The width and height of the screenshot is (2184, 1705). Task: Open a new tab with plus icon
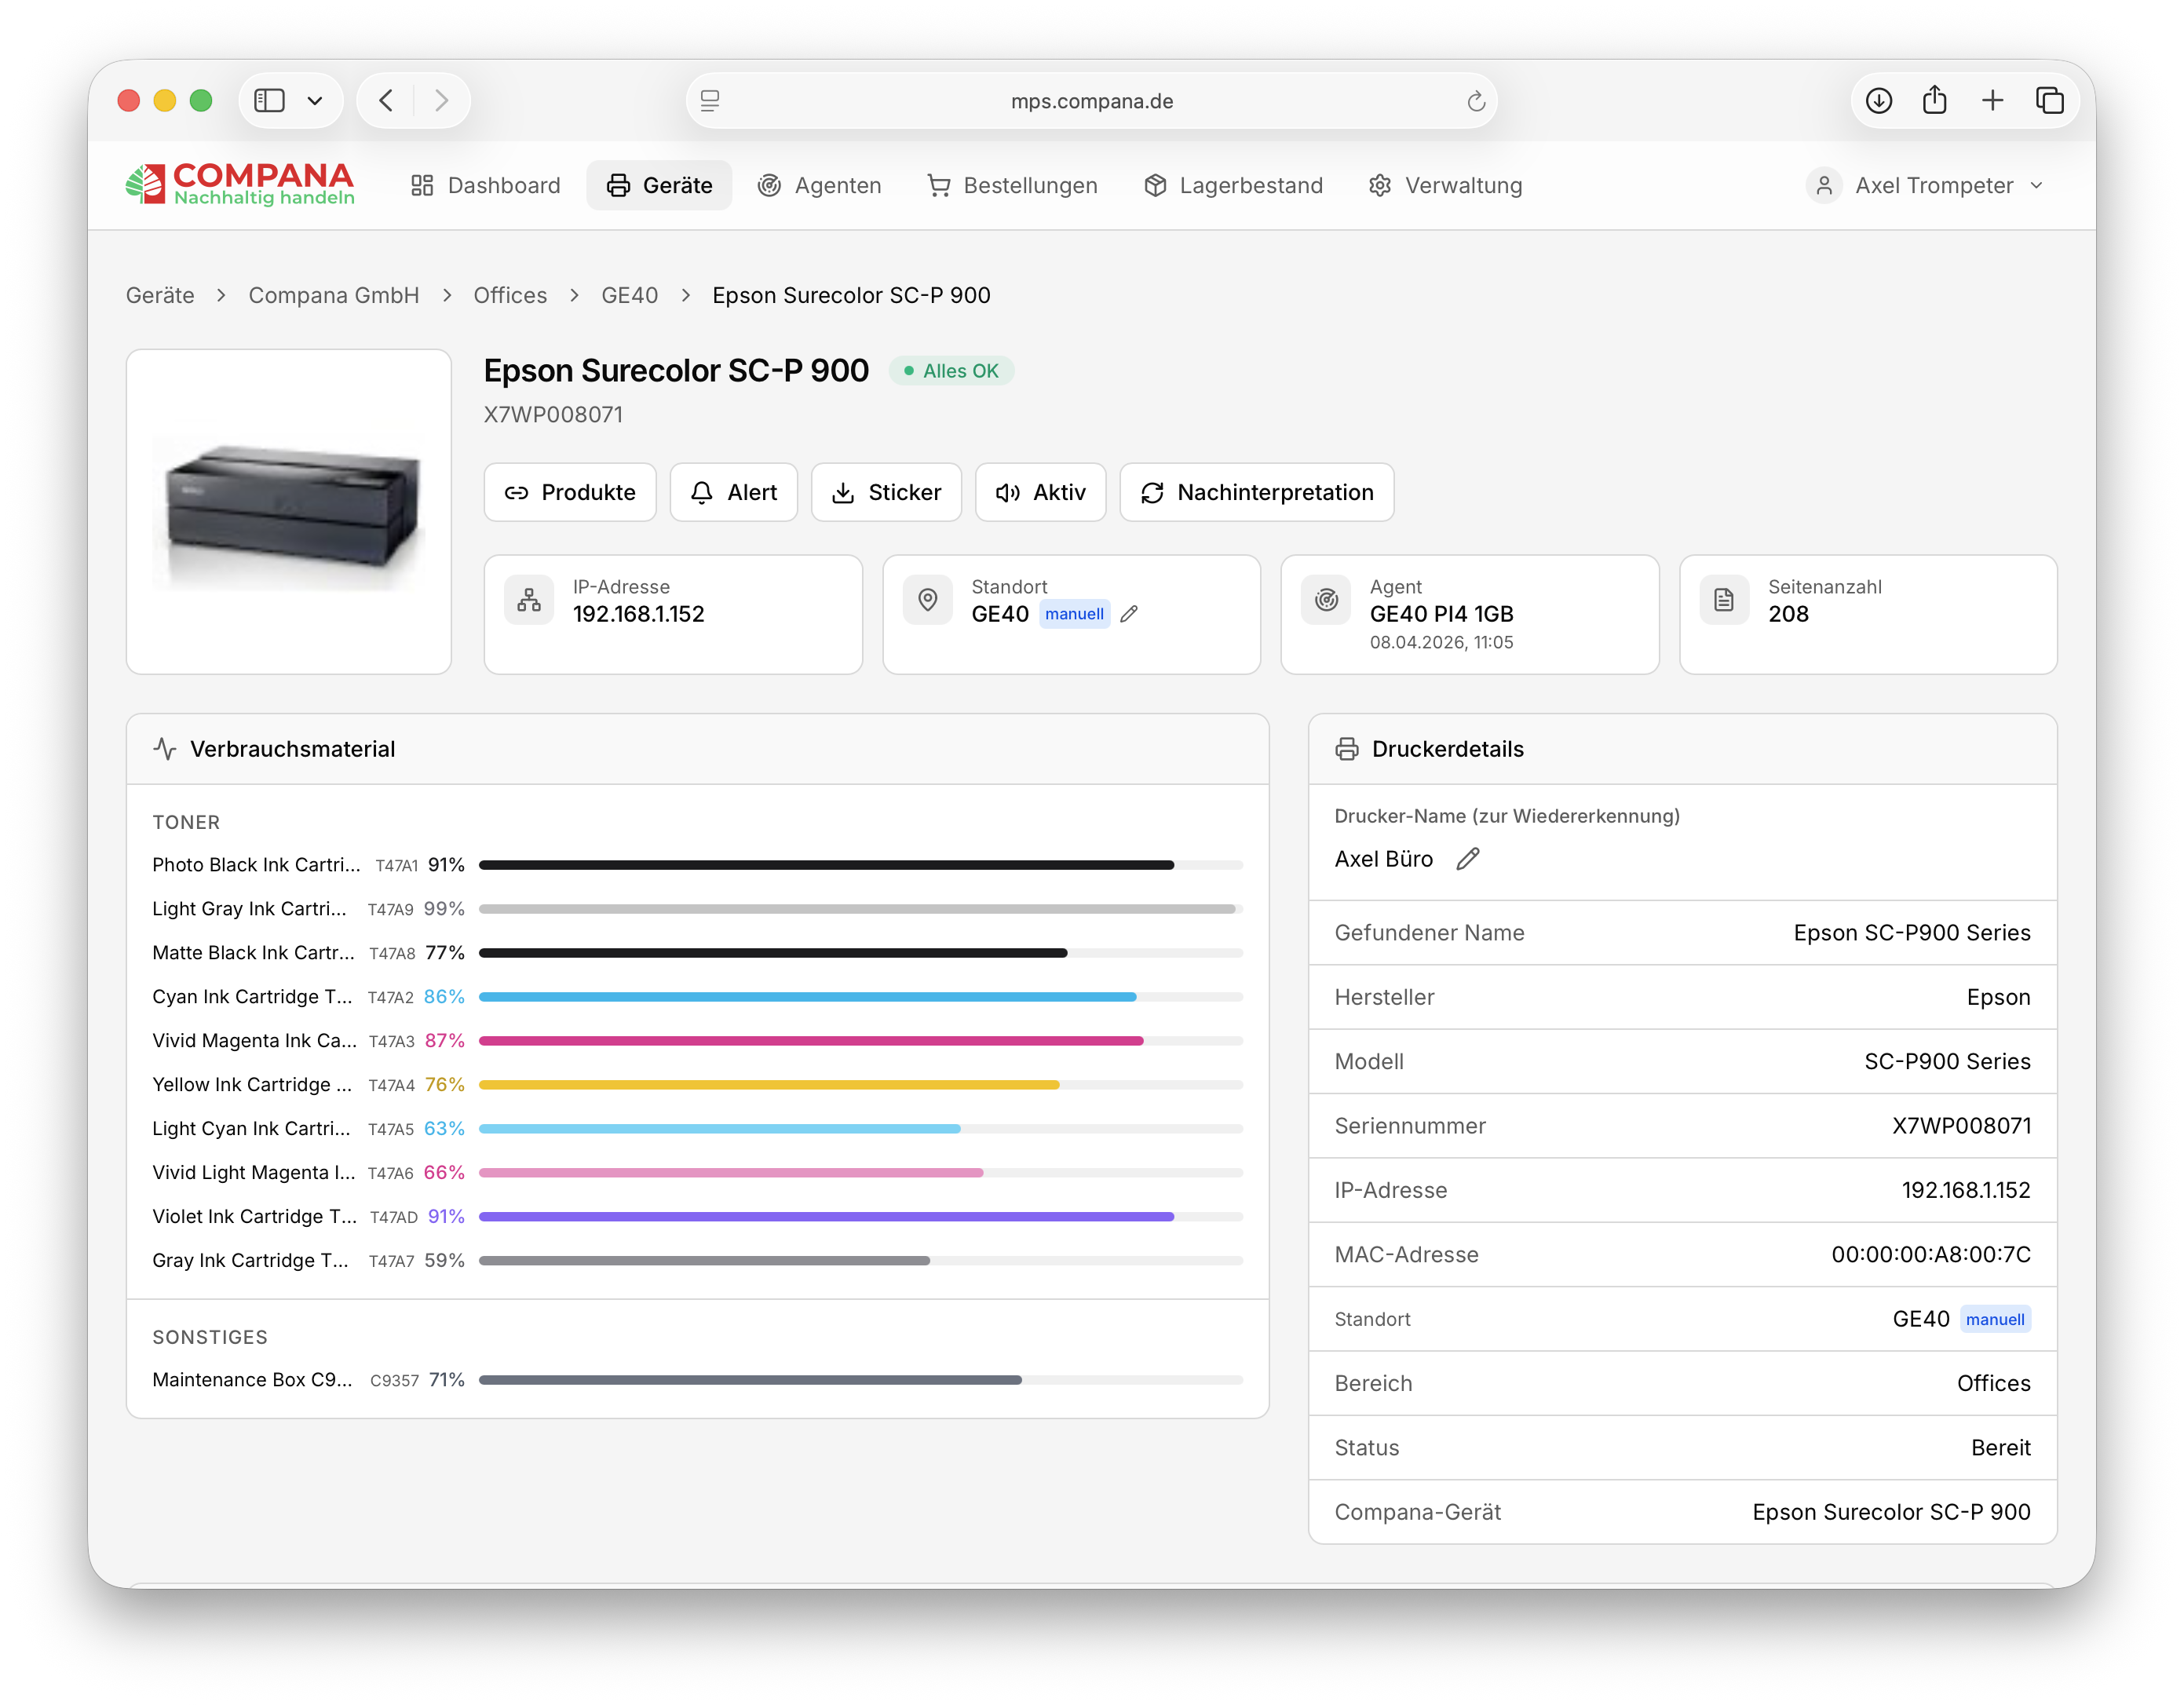(x=1992, y=101)
